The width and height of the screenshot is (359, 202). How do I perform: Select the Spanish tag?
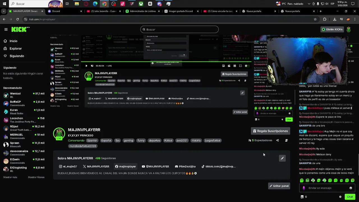pos(92,141)
